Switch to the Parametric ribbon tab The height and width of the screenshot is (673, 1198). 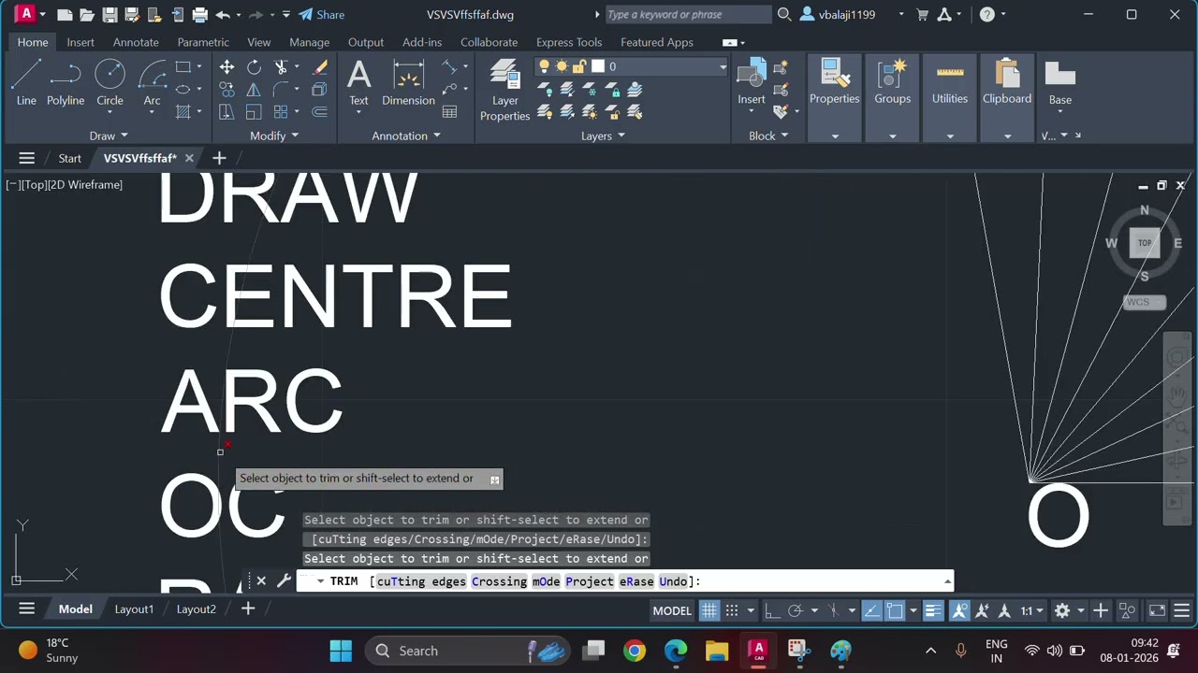(203, 42)
